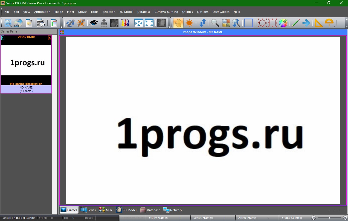Pick the circular region selection tool
The image size is (348, 221).
coord(262,23)
